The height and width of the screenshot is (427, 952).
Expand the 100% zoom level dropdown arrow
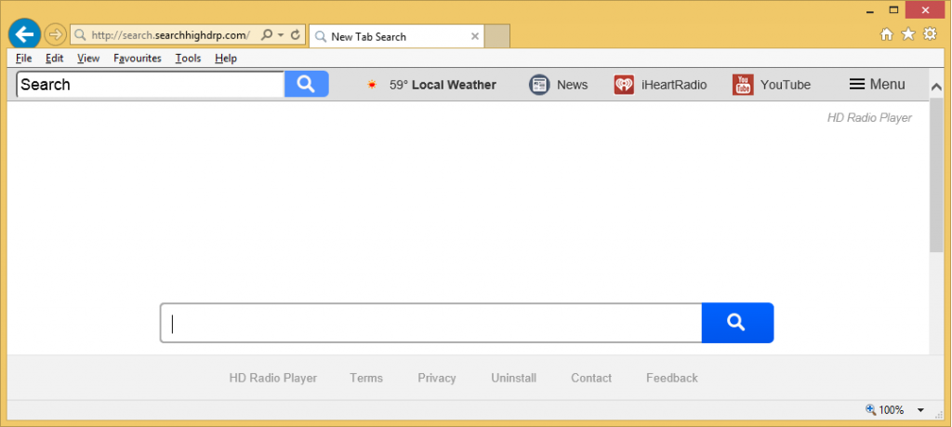pos(921,410)
